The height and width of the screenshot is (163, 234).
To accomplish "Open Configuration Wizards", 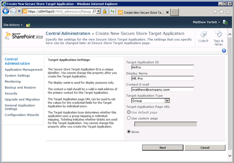I will [x=22, y=115].
